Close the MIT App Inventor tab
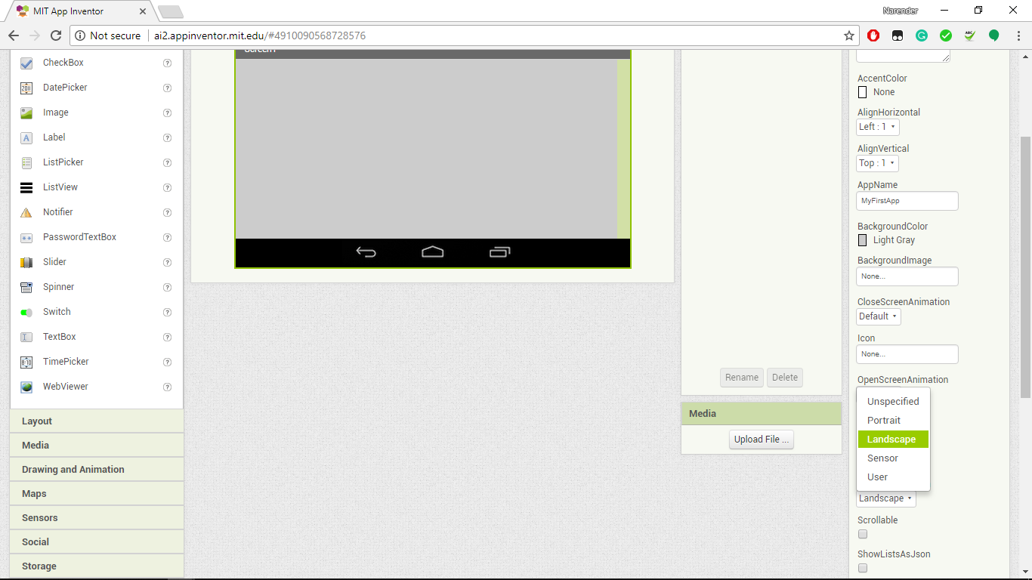Screen dimensions: 1032x580 pyautogui.click(x=143, y=11)
